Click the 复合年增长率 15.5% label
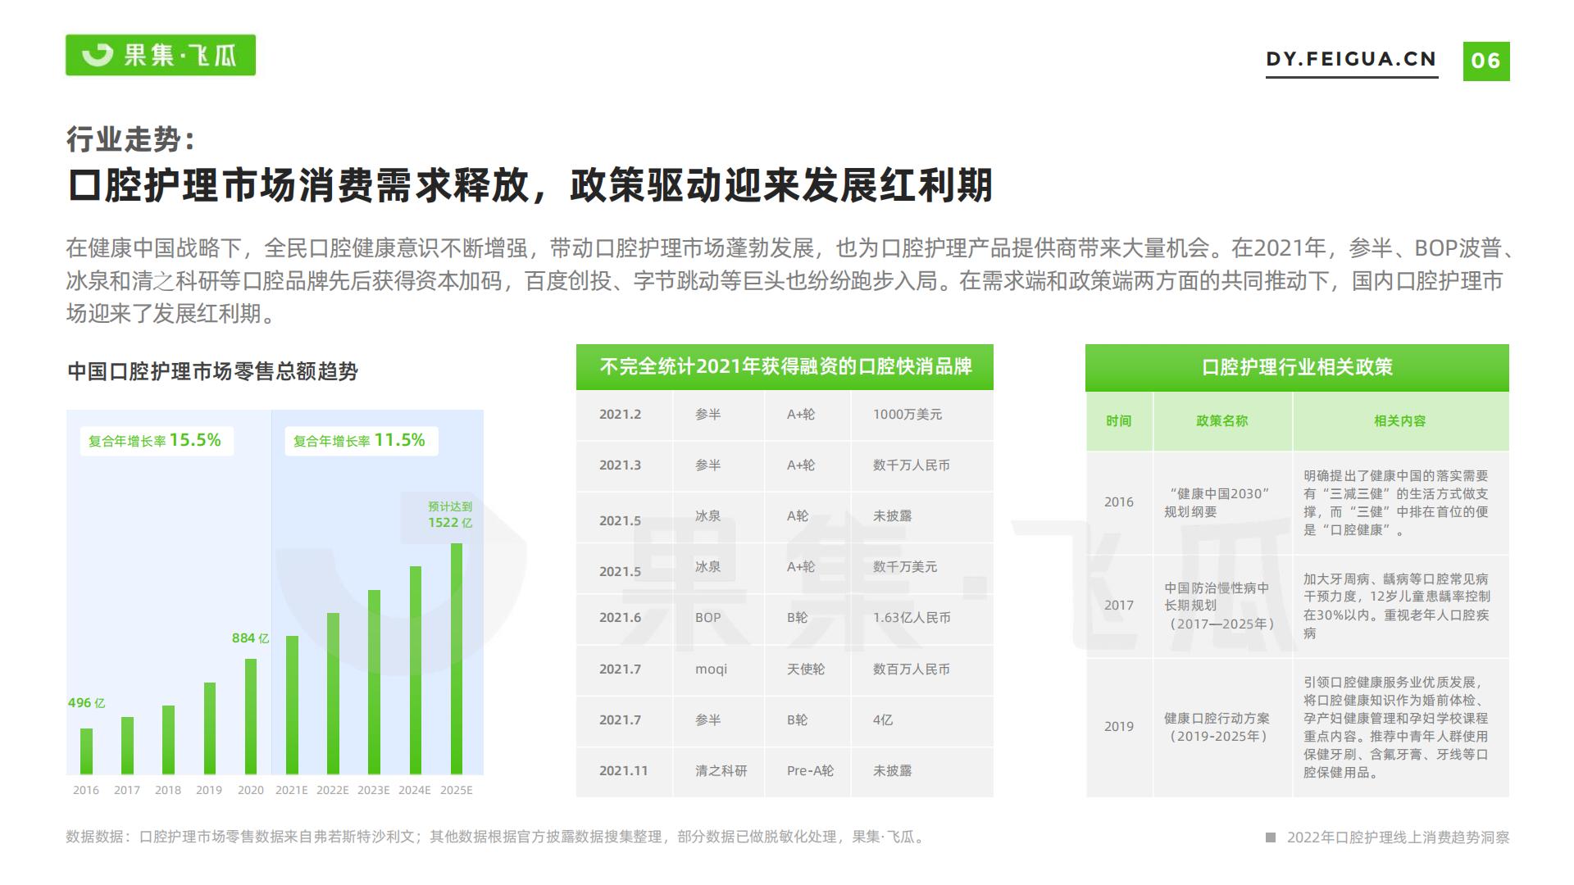 155,440
